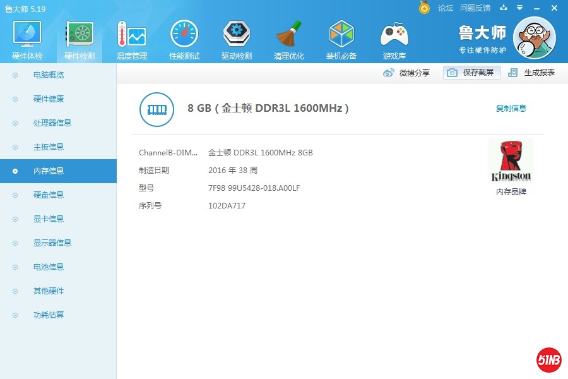Click the 鲁大师 mascot avatar

[x=534, y=37]
